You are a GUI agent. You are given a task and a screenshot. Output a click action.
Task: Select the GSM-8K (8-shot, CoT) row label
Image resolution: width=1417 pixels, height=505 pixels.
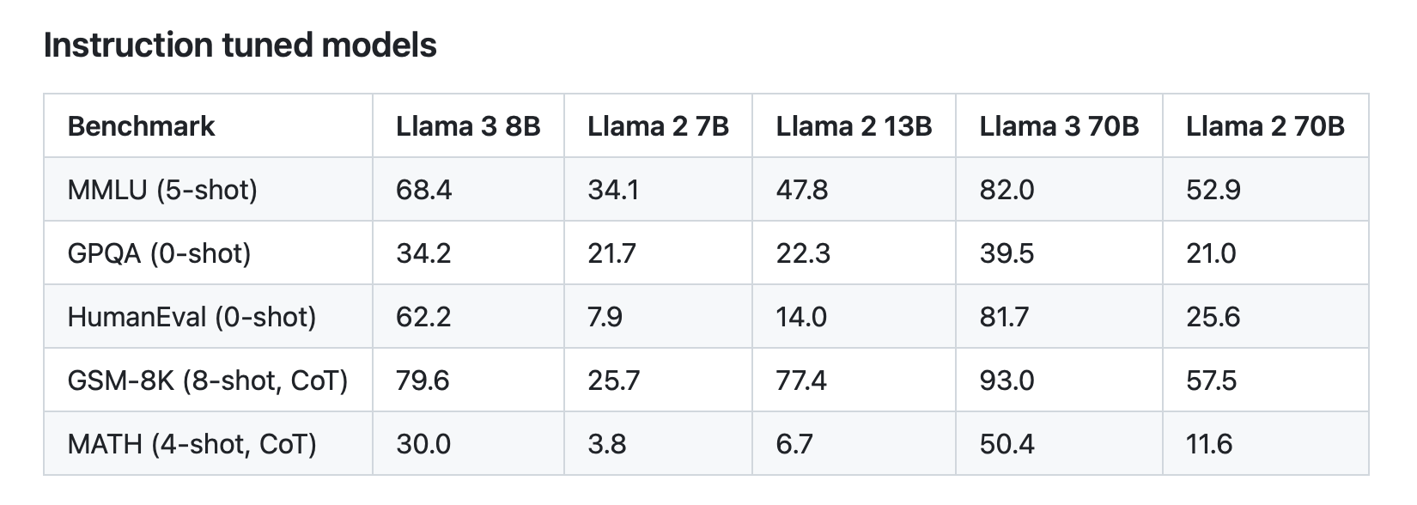pos(207,380)
